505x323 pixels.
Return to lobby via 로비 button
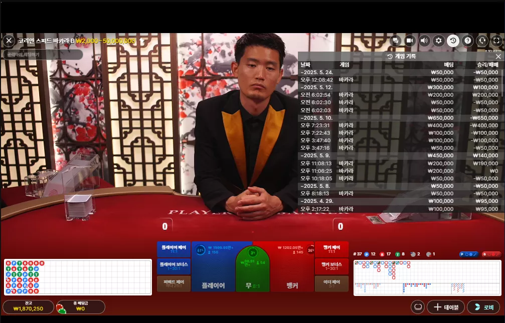pyautogui.click(x=484, y=307)
